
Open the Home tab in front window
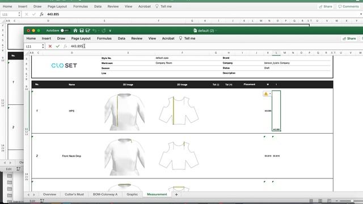click(31, 39)
